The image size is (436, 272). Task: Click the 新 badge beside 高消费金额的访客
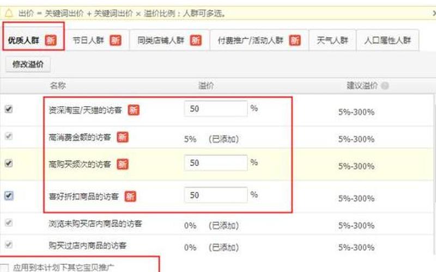click(123, 137)
